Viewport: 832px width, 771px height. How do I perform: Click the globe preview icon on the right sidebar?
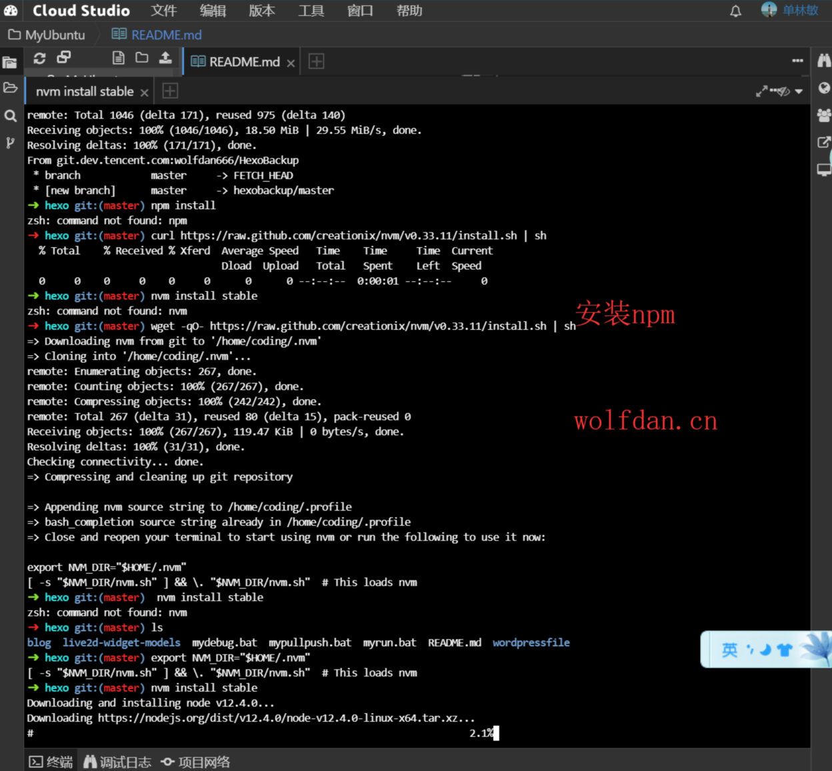(823, 87)
